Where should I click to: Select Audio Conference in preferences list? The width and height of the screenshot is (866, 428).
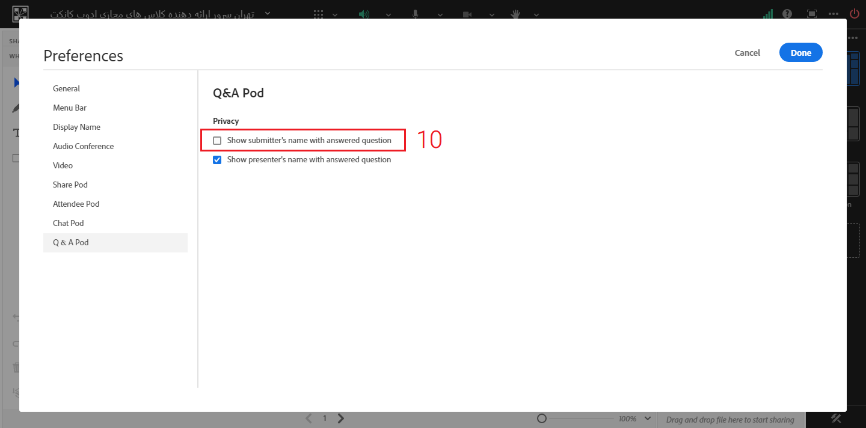tap(83, 146)
